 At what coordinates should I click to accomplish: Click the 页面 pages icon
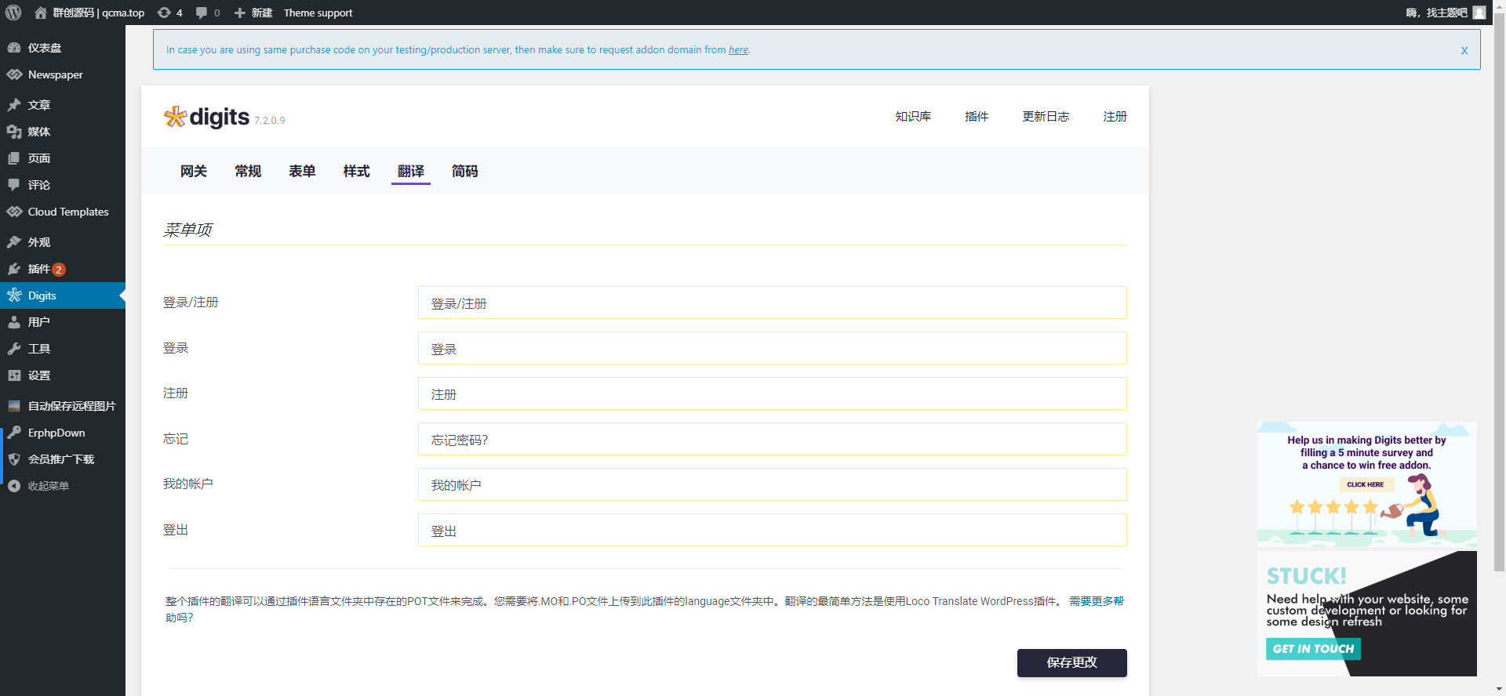14,158
